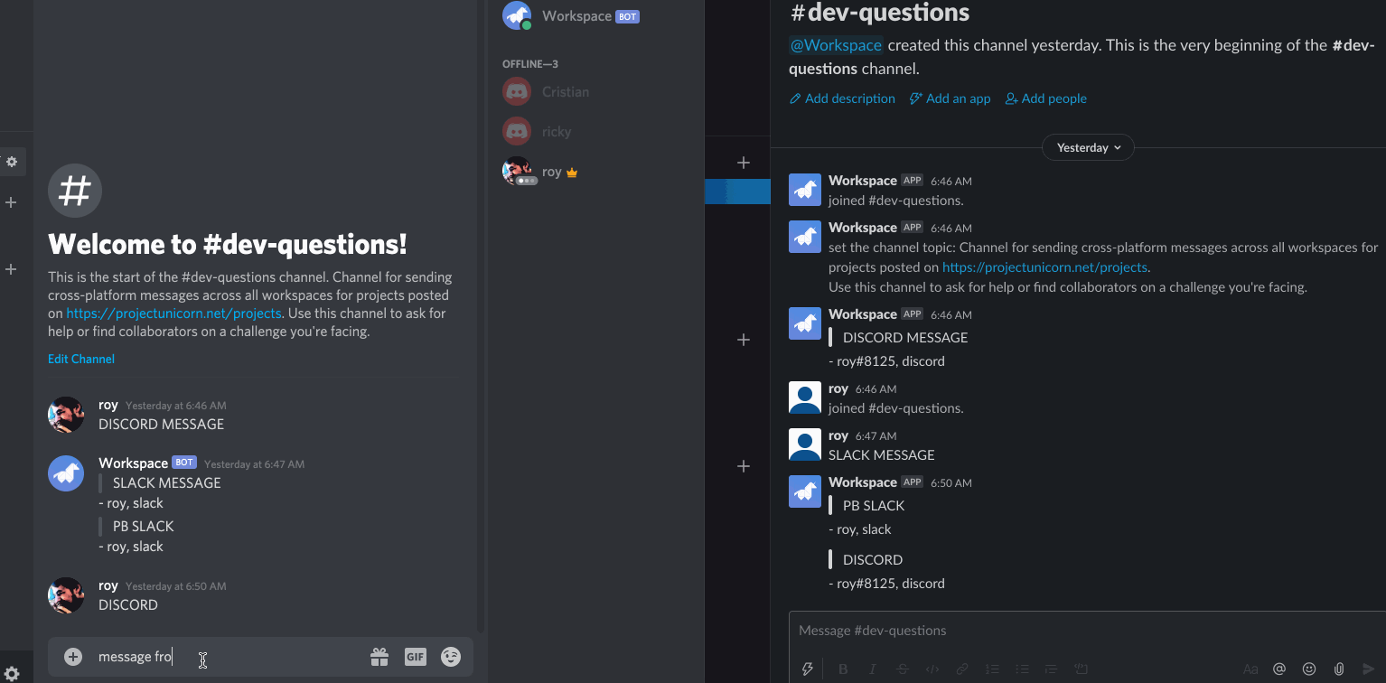Toggle ordered list in Slack composer
Screen dimensions: 1386x683
tap(992, 669)
